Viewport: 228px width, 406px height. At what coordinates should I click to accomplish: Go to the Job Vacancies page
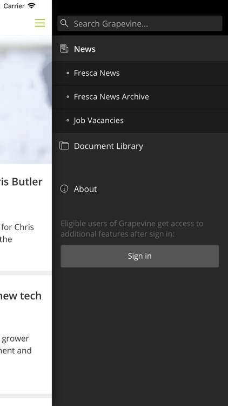[140, 121]
